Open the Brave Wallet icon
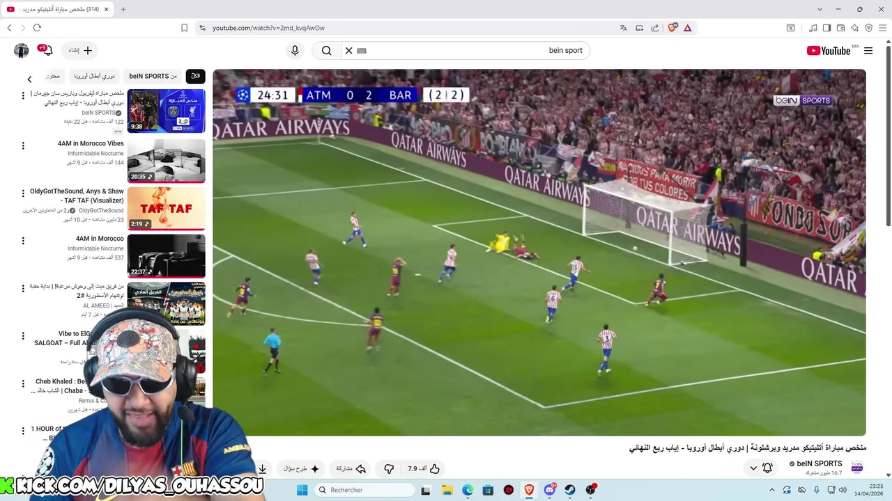Screen dimensions: 892x501 click(840, 28)
